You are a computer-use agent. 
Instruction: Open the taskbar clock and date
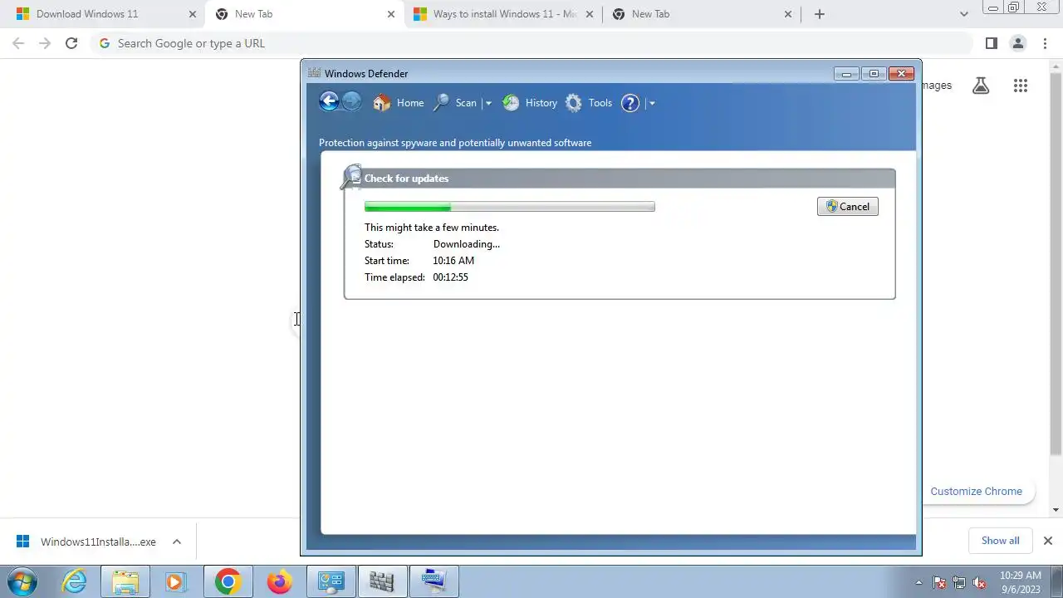[x=1020, y=582]
